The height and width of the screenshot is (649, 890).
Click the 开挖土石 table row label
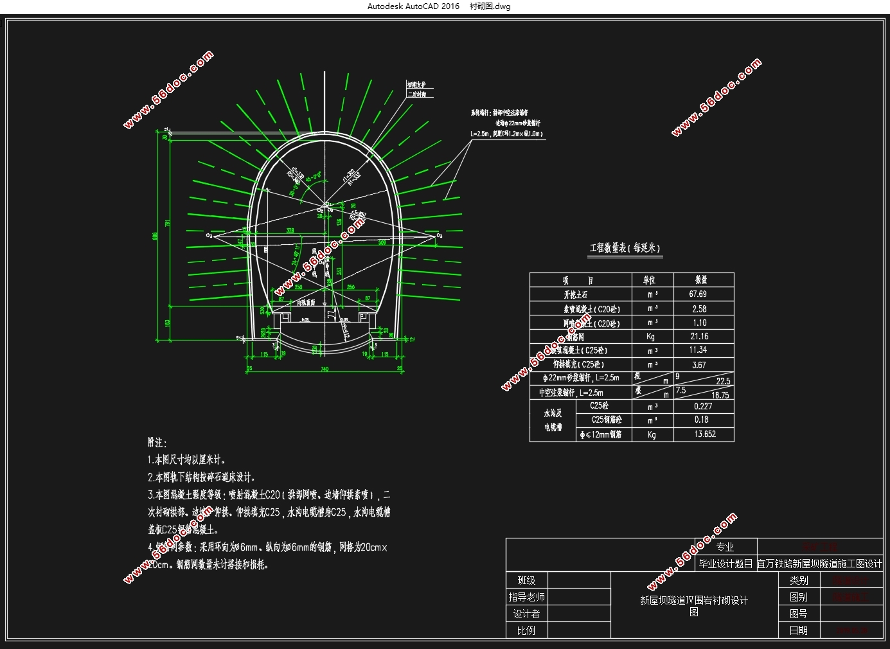point(576,295)
